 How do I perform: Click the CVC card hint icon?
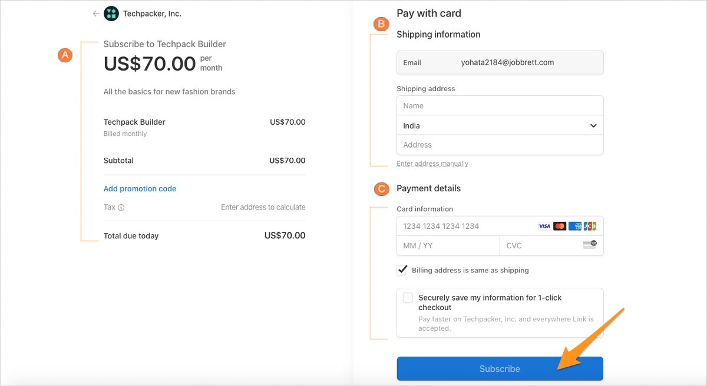[590, 244]
